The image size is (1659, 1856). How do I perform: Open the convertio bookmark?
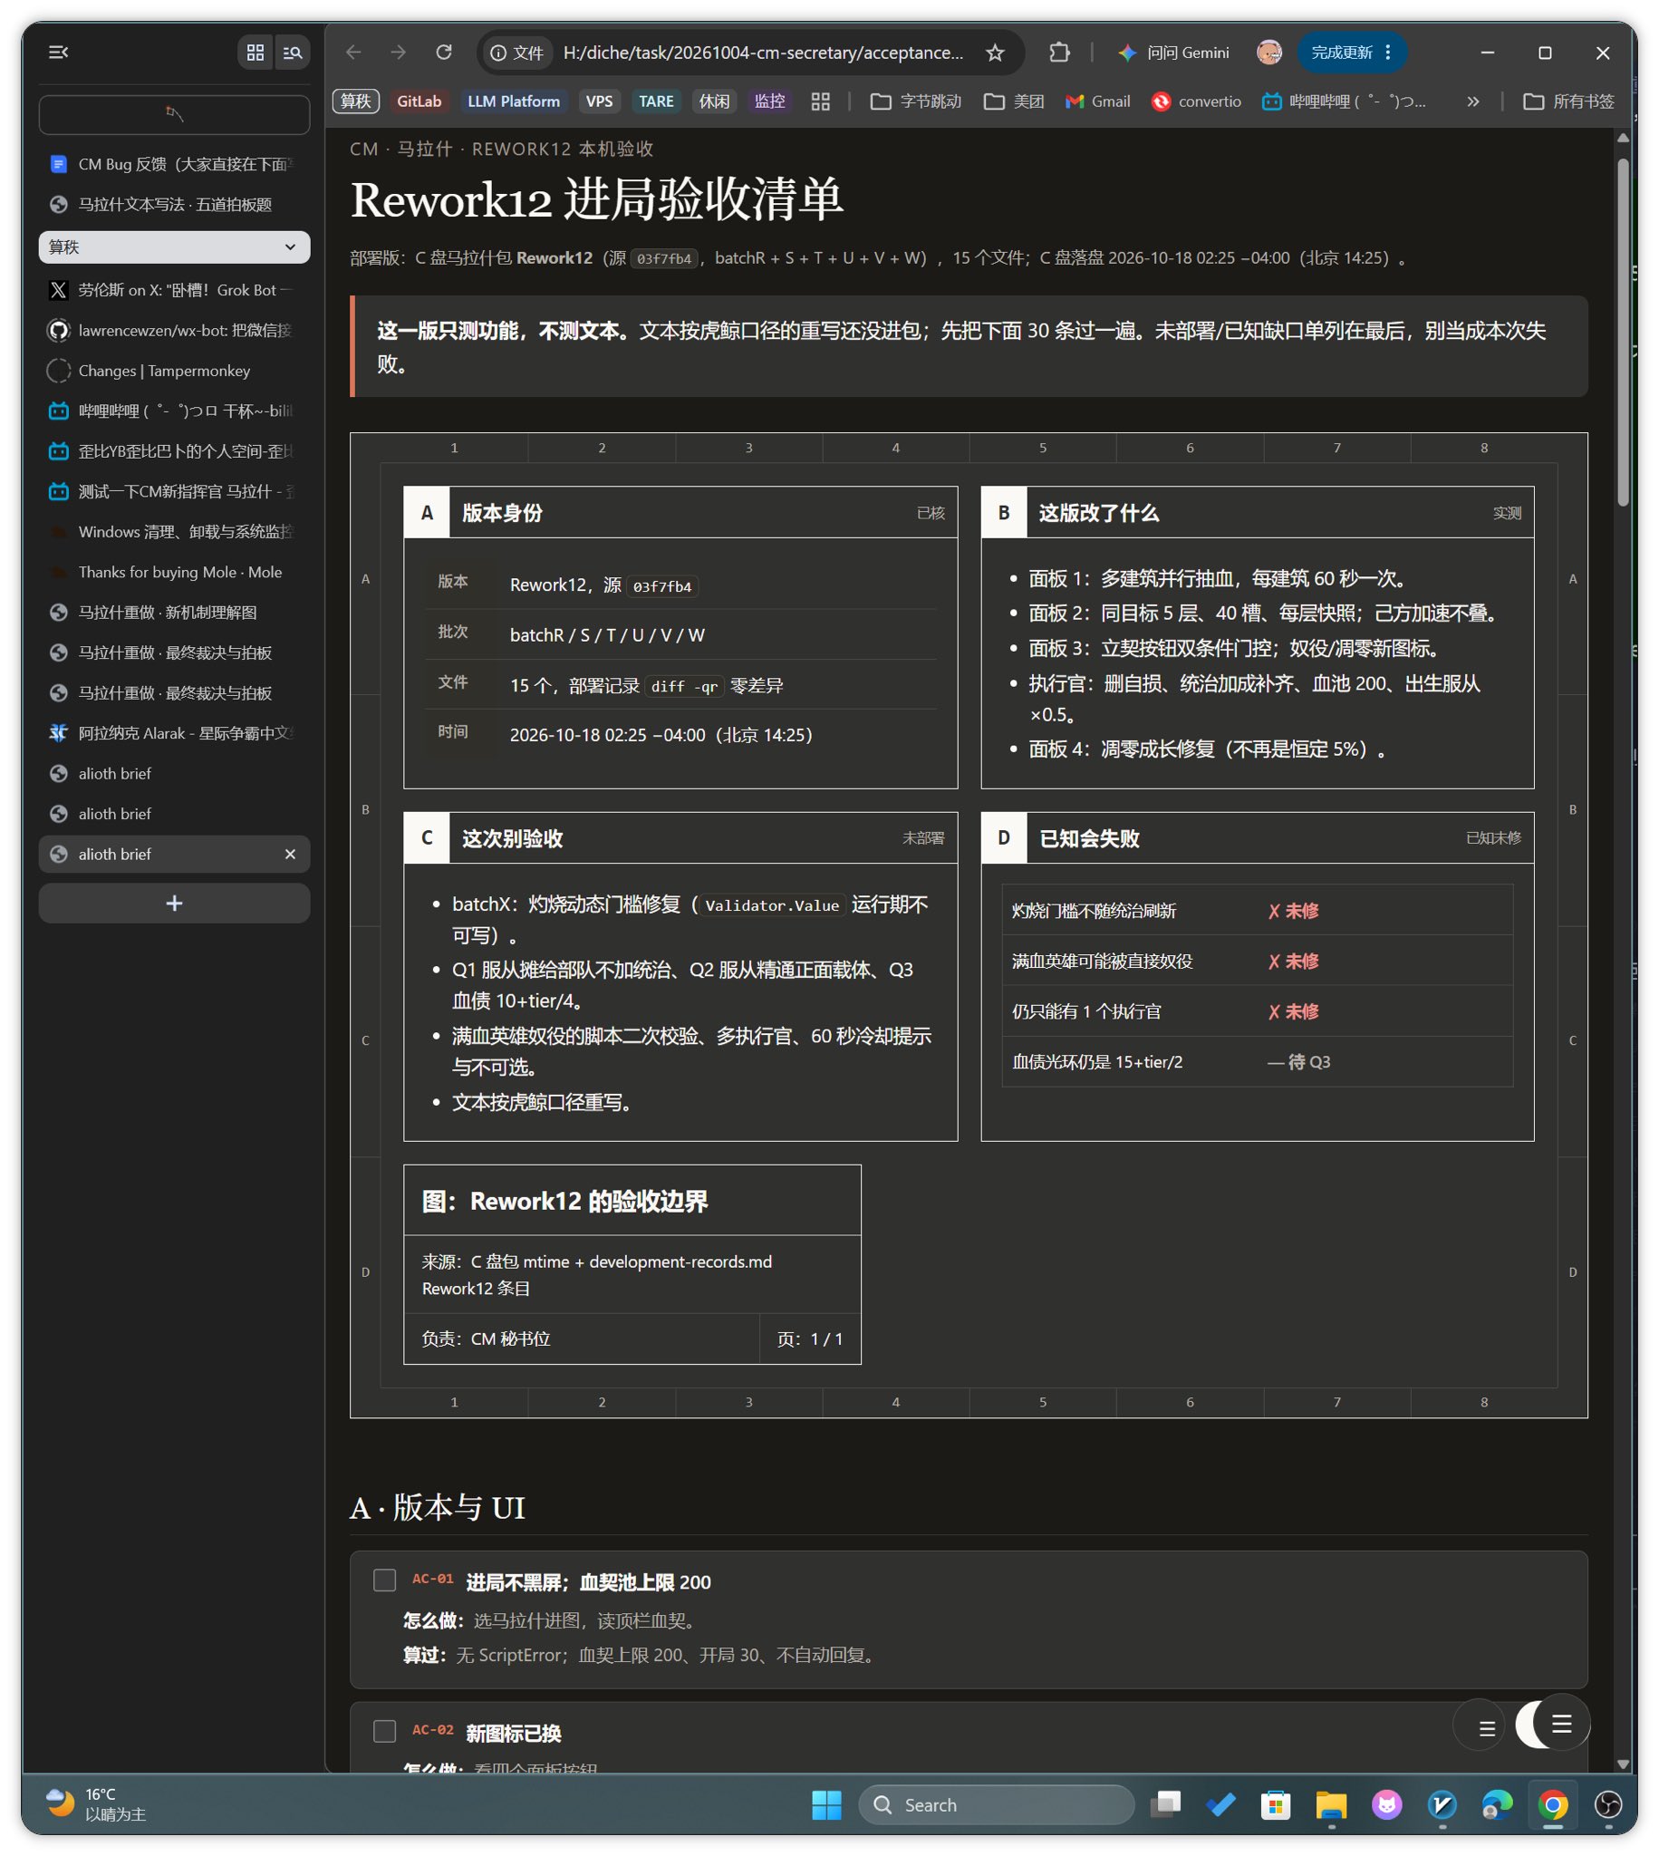(x=1196, y=101)
